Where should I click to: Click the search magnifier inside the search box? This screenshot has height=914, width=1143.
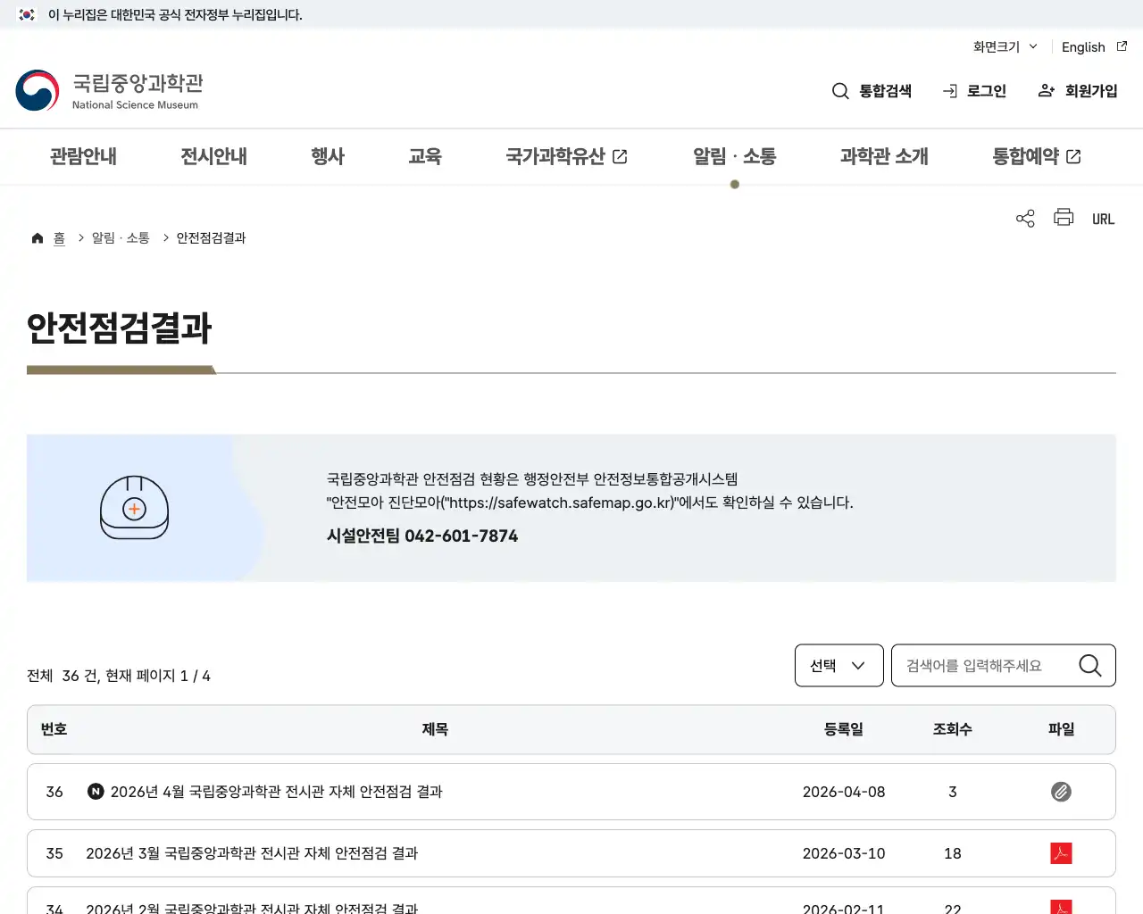(1089, 665)
